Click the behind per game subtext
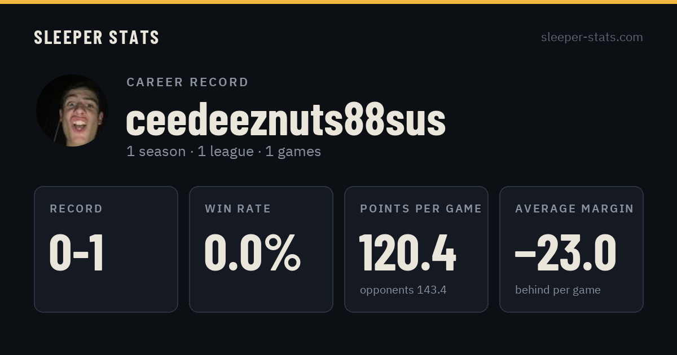The image size is (677, 355). (558, 290)
